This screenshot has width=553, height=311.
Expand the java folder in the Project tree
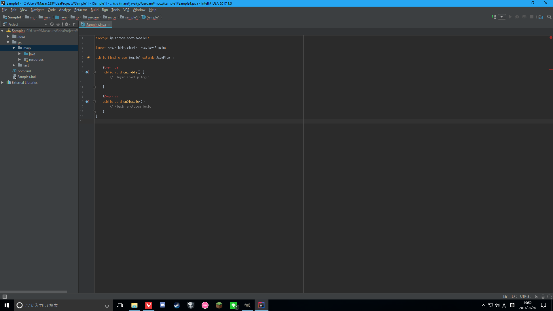[20, 54]
